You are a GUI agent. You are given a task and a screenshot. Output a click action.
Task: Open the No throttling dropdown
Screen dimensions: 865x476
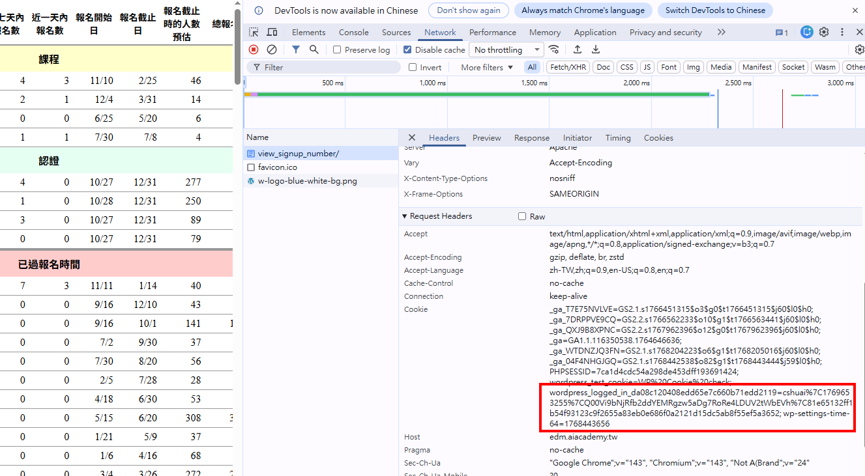[x=506, y=49]
